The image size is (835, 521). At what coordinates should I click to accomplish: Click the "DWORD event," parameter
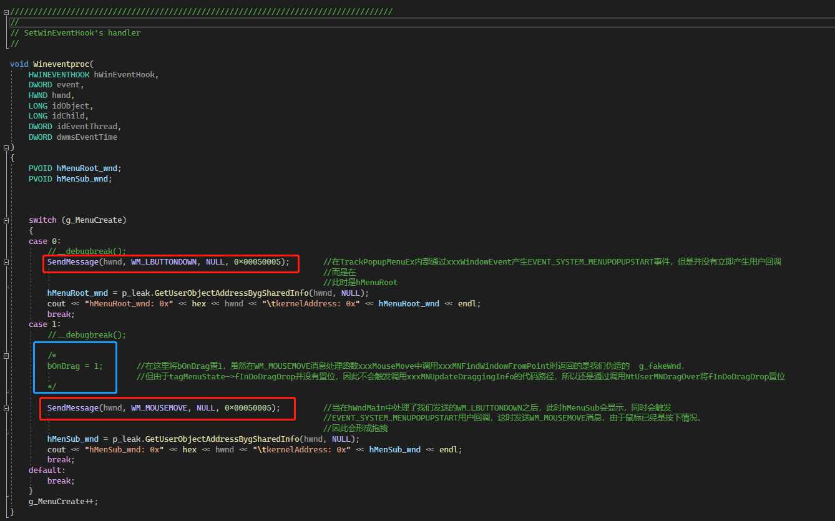(56, 85)
